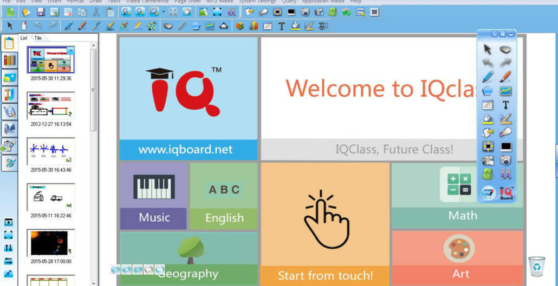558x286 pixels.
Task: Click the page list scroll down arrow
Action: click(94, 283)
